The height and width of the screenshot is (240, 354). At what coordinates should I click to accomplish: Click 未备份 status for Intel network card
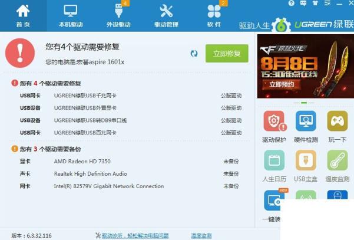tap(231, 186)
